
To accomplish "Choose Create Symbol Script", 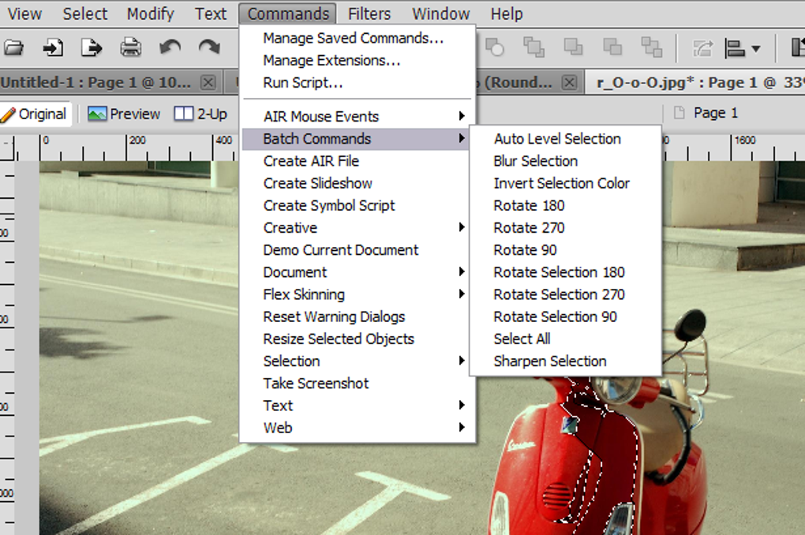I will tap(356, 205).
